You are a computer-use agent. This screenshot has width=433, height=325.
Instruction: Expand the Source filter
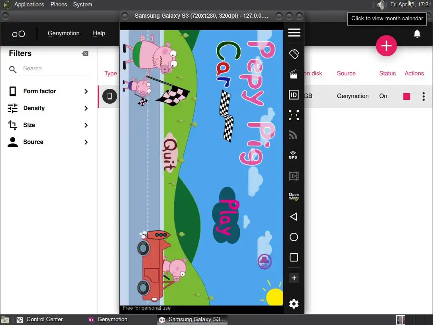coord(48,142)
